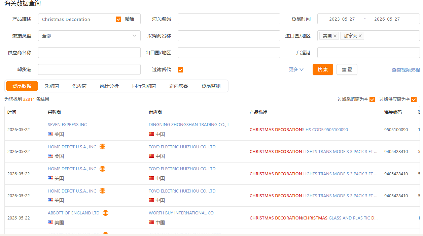This screenshot has width=423, height=236.
Task: Open supplier WORTH BUY INTERNATIONAL CO
Action: point(181,213)
